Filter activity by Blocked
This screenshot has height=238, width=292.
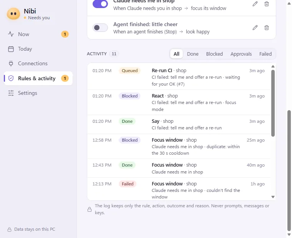214,54
